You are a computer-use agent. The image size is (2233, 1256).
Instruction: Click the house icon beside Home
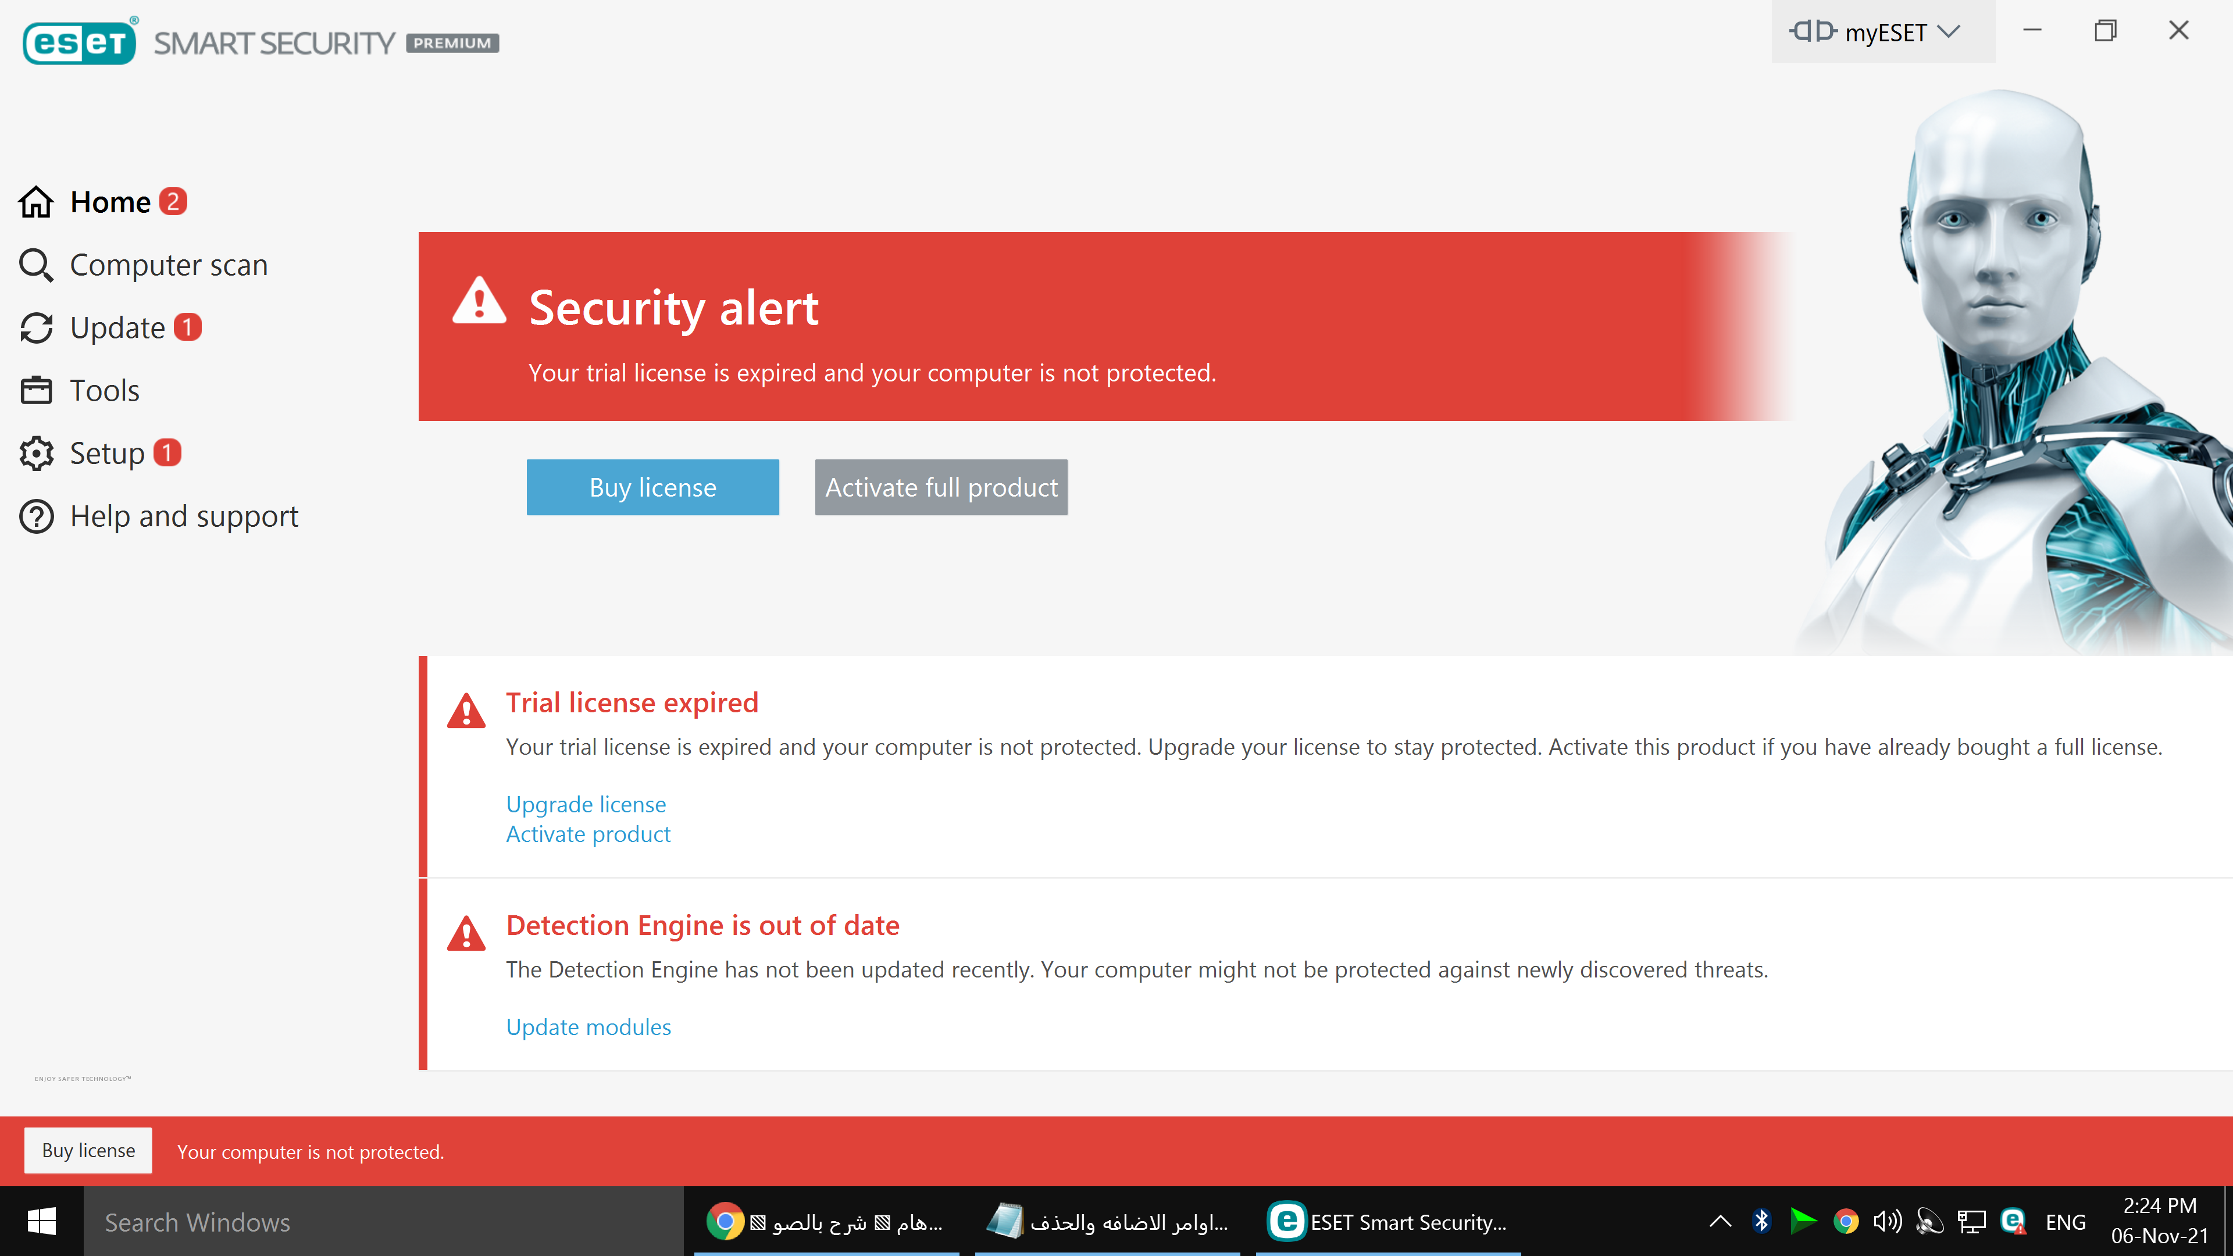tap(37, 202)
